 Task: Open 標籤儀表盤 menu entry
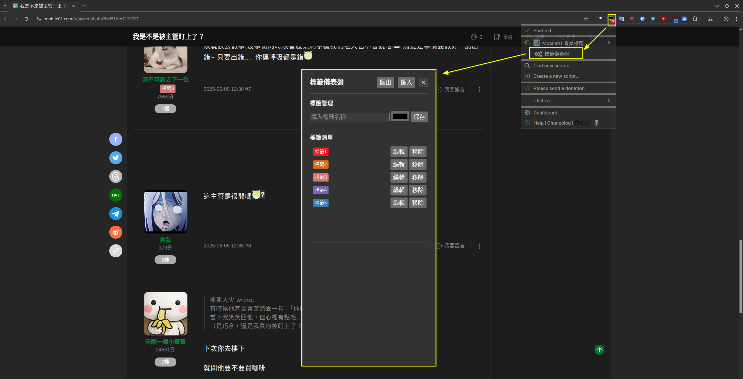[556, 54]
